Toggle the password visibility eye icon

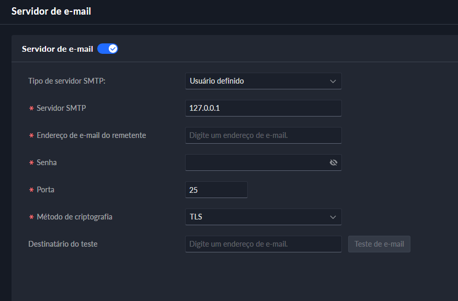pyautogui.click(x=334, y=163)
